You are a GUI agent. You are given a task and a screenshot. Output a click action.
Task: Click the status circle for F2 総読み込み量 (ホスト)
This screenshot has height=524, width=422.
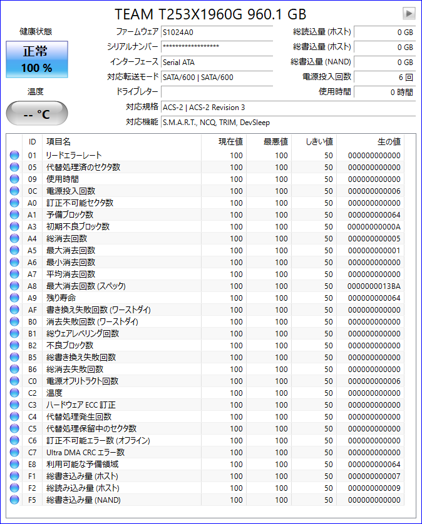point(14,488)
